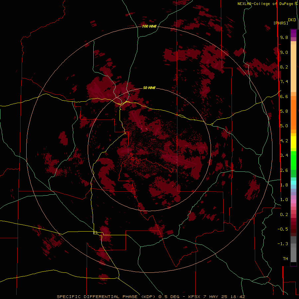299x299 pixels.
Task: Click the 8.2 scale value
Action: 284,67
